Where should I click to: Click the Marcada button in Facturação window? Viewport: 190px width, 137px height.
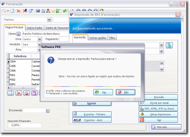tap(166, 127)
